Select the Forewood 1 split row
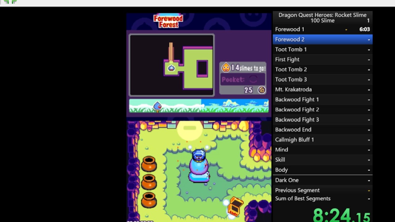 point(322,29)
